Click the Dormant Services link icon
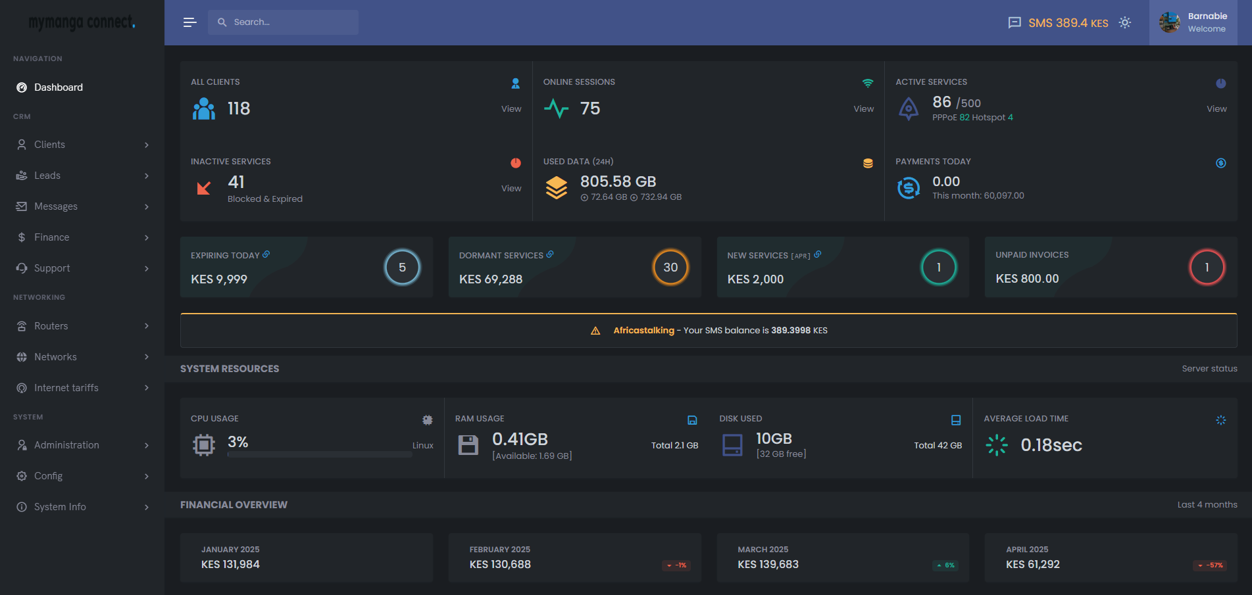Image resolution: width=1252 pixels, height=595 pixels. pos(550,254)
